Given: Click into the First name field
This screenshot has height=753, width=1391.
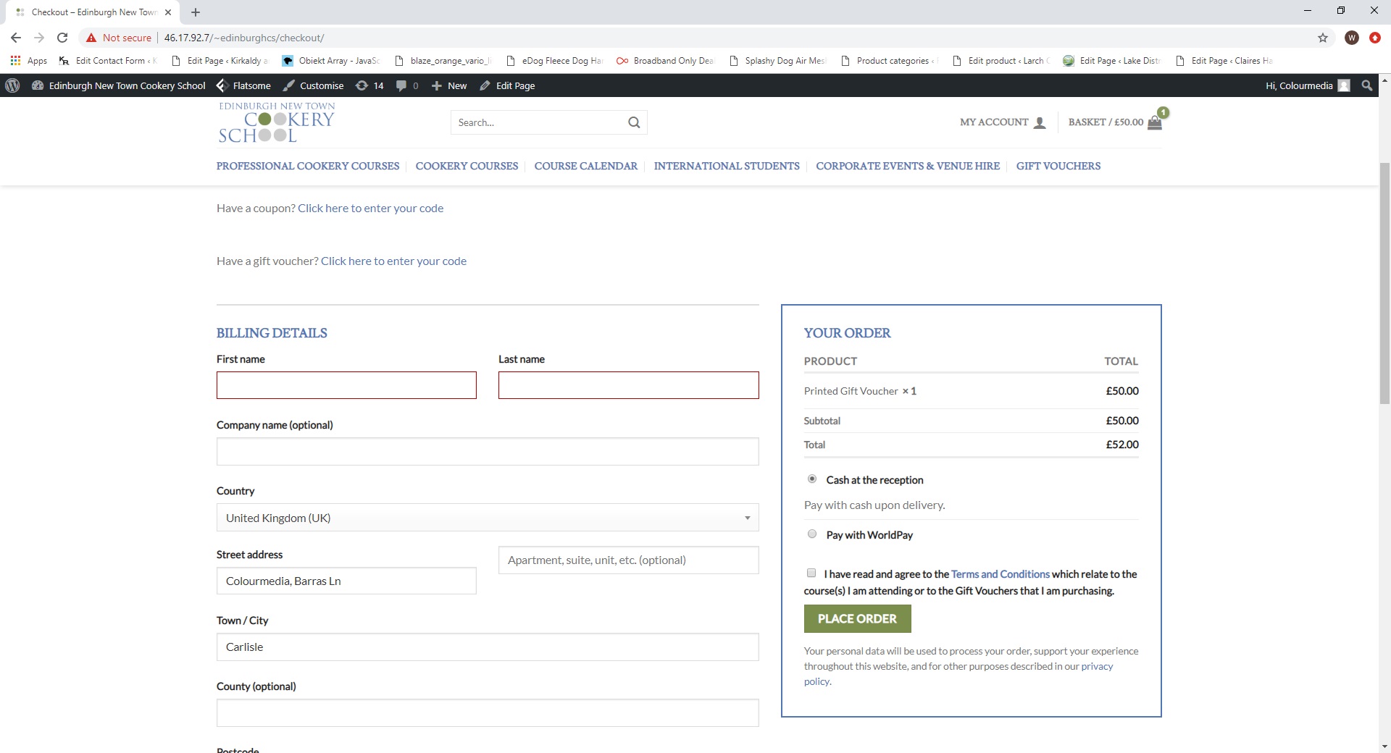Looking at the screenshot, I should 346,385.
